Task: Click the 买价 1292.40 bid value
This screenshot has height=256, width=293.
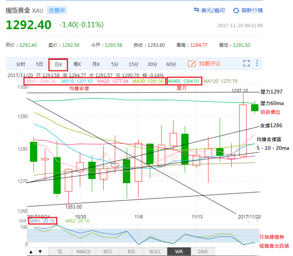Action: (x=21, y=45)
